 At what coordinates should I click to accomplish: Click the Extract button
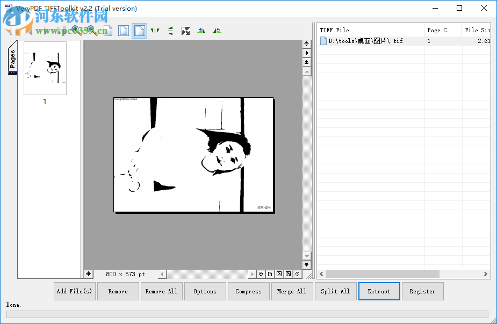379,291
